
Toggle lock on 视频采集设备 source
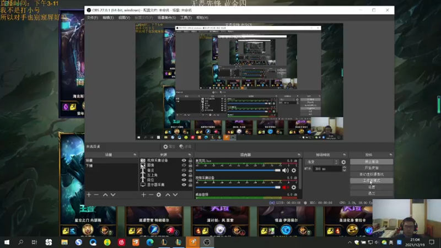(x=190, y=160)
